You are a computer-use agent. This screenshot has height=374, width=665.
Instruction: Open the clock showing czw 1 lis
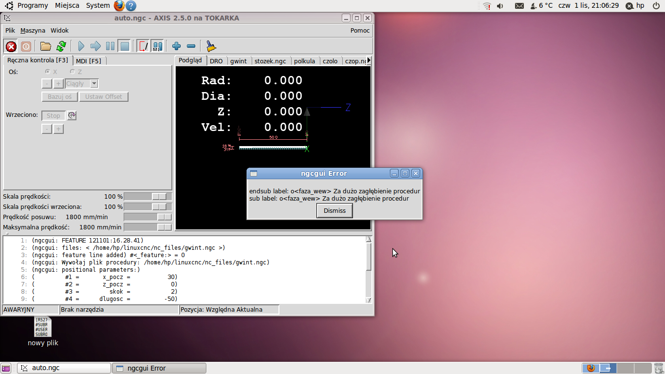pyautogui.click(x=589, y=6)
